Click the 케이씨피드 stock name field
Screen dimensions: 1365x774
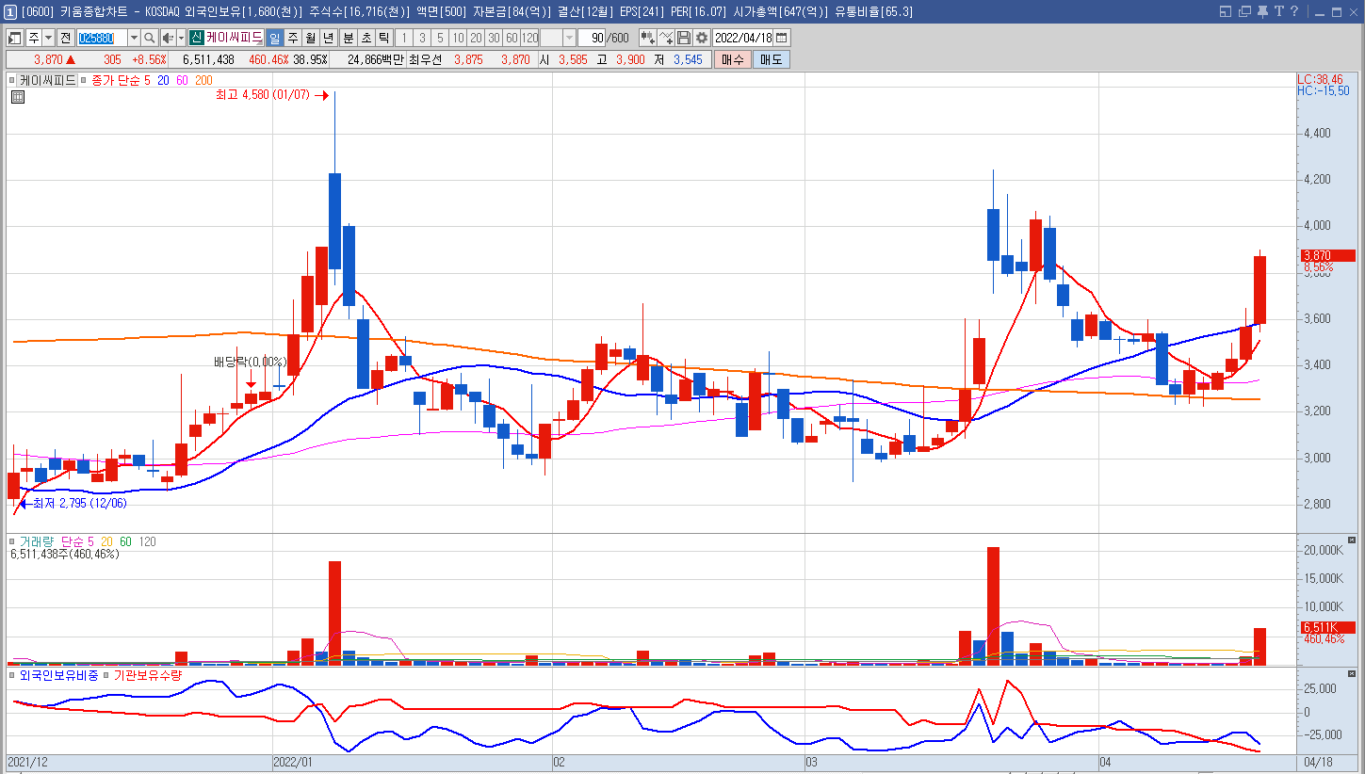click(x=234, y=38)
